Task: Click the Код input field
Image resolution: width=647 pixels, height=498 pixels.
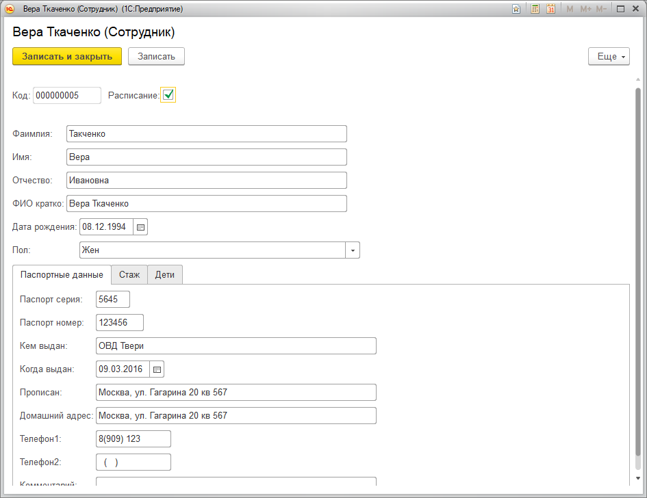Action: click(67, 95)
